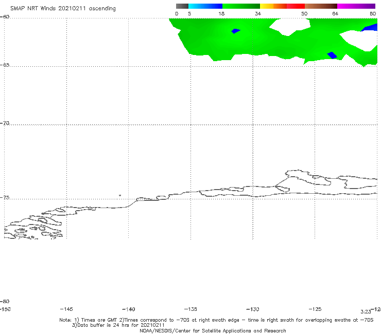
Task: Click the cyan-blue segment of the color bar
Action: pyautogui.click(x=205, y=6)
